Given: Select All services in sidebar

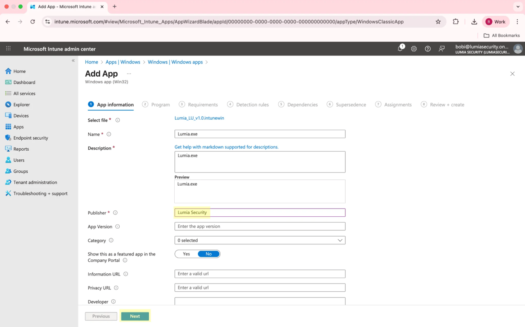Looking at the screenshot, I should (24, 93).
